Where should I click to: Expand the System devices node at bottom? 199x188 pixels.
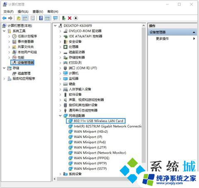coord(60,174)
